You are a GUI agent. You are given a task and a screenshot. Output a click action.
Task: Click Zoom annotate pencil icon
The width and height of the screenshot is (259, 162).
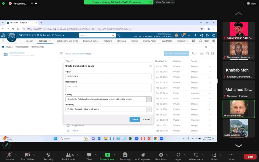click(6, 145)
